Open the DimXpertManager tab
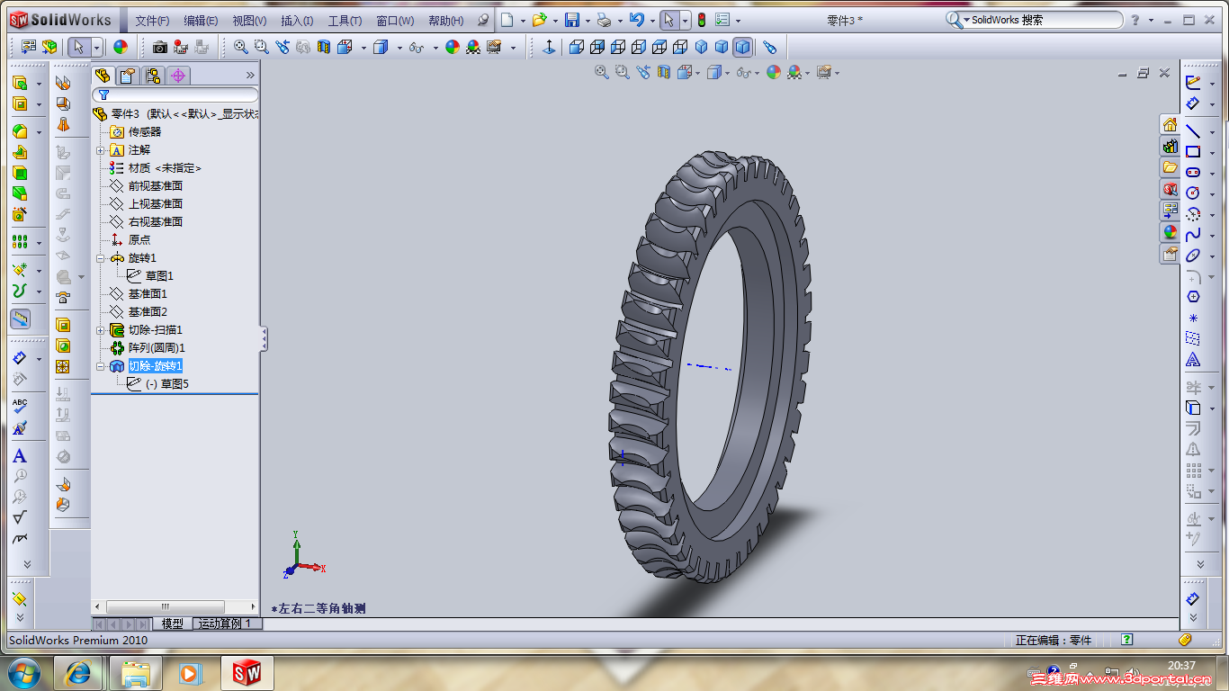 click(x=178, y=76)
